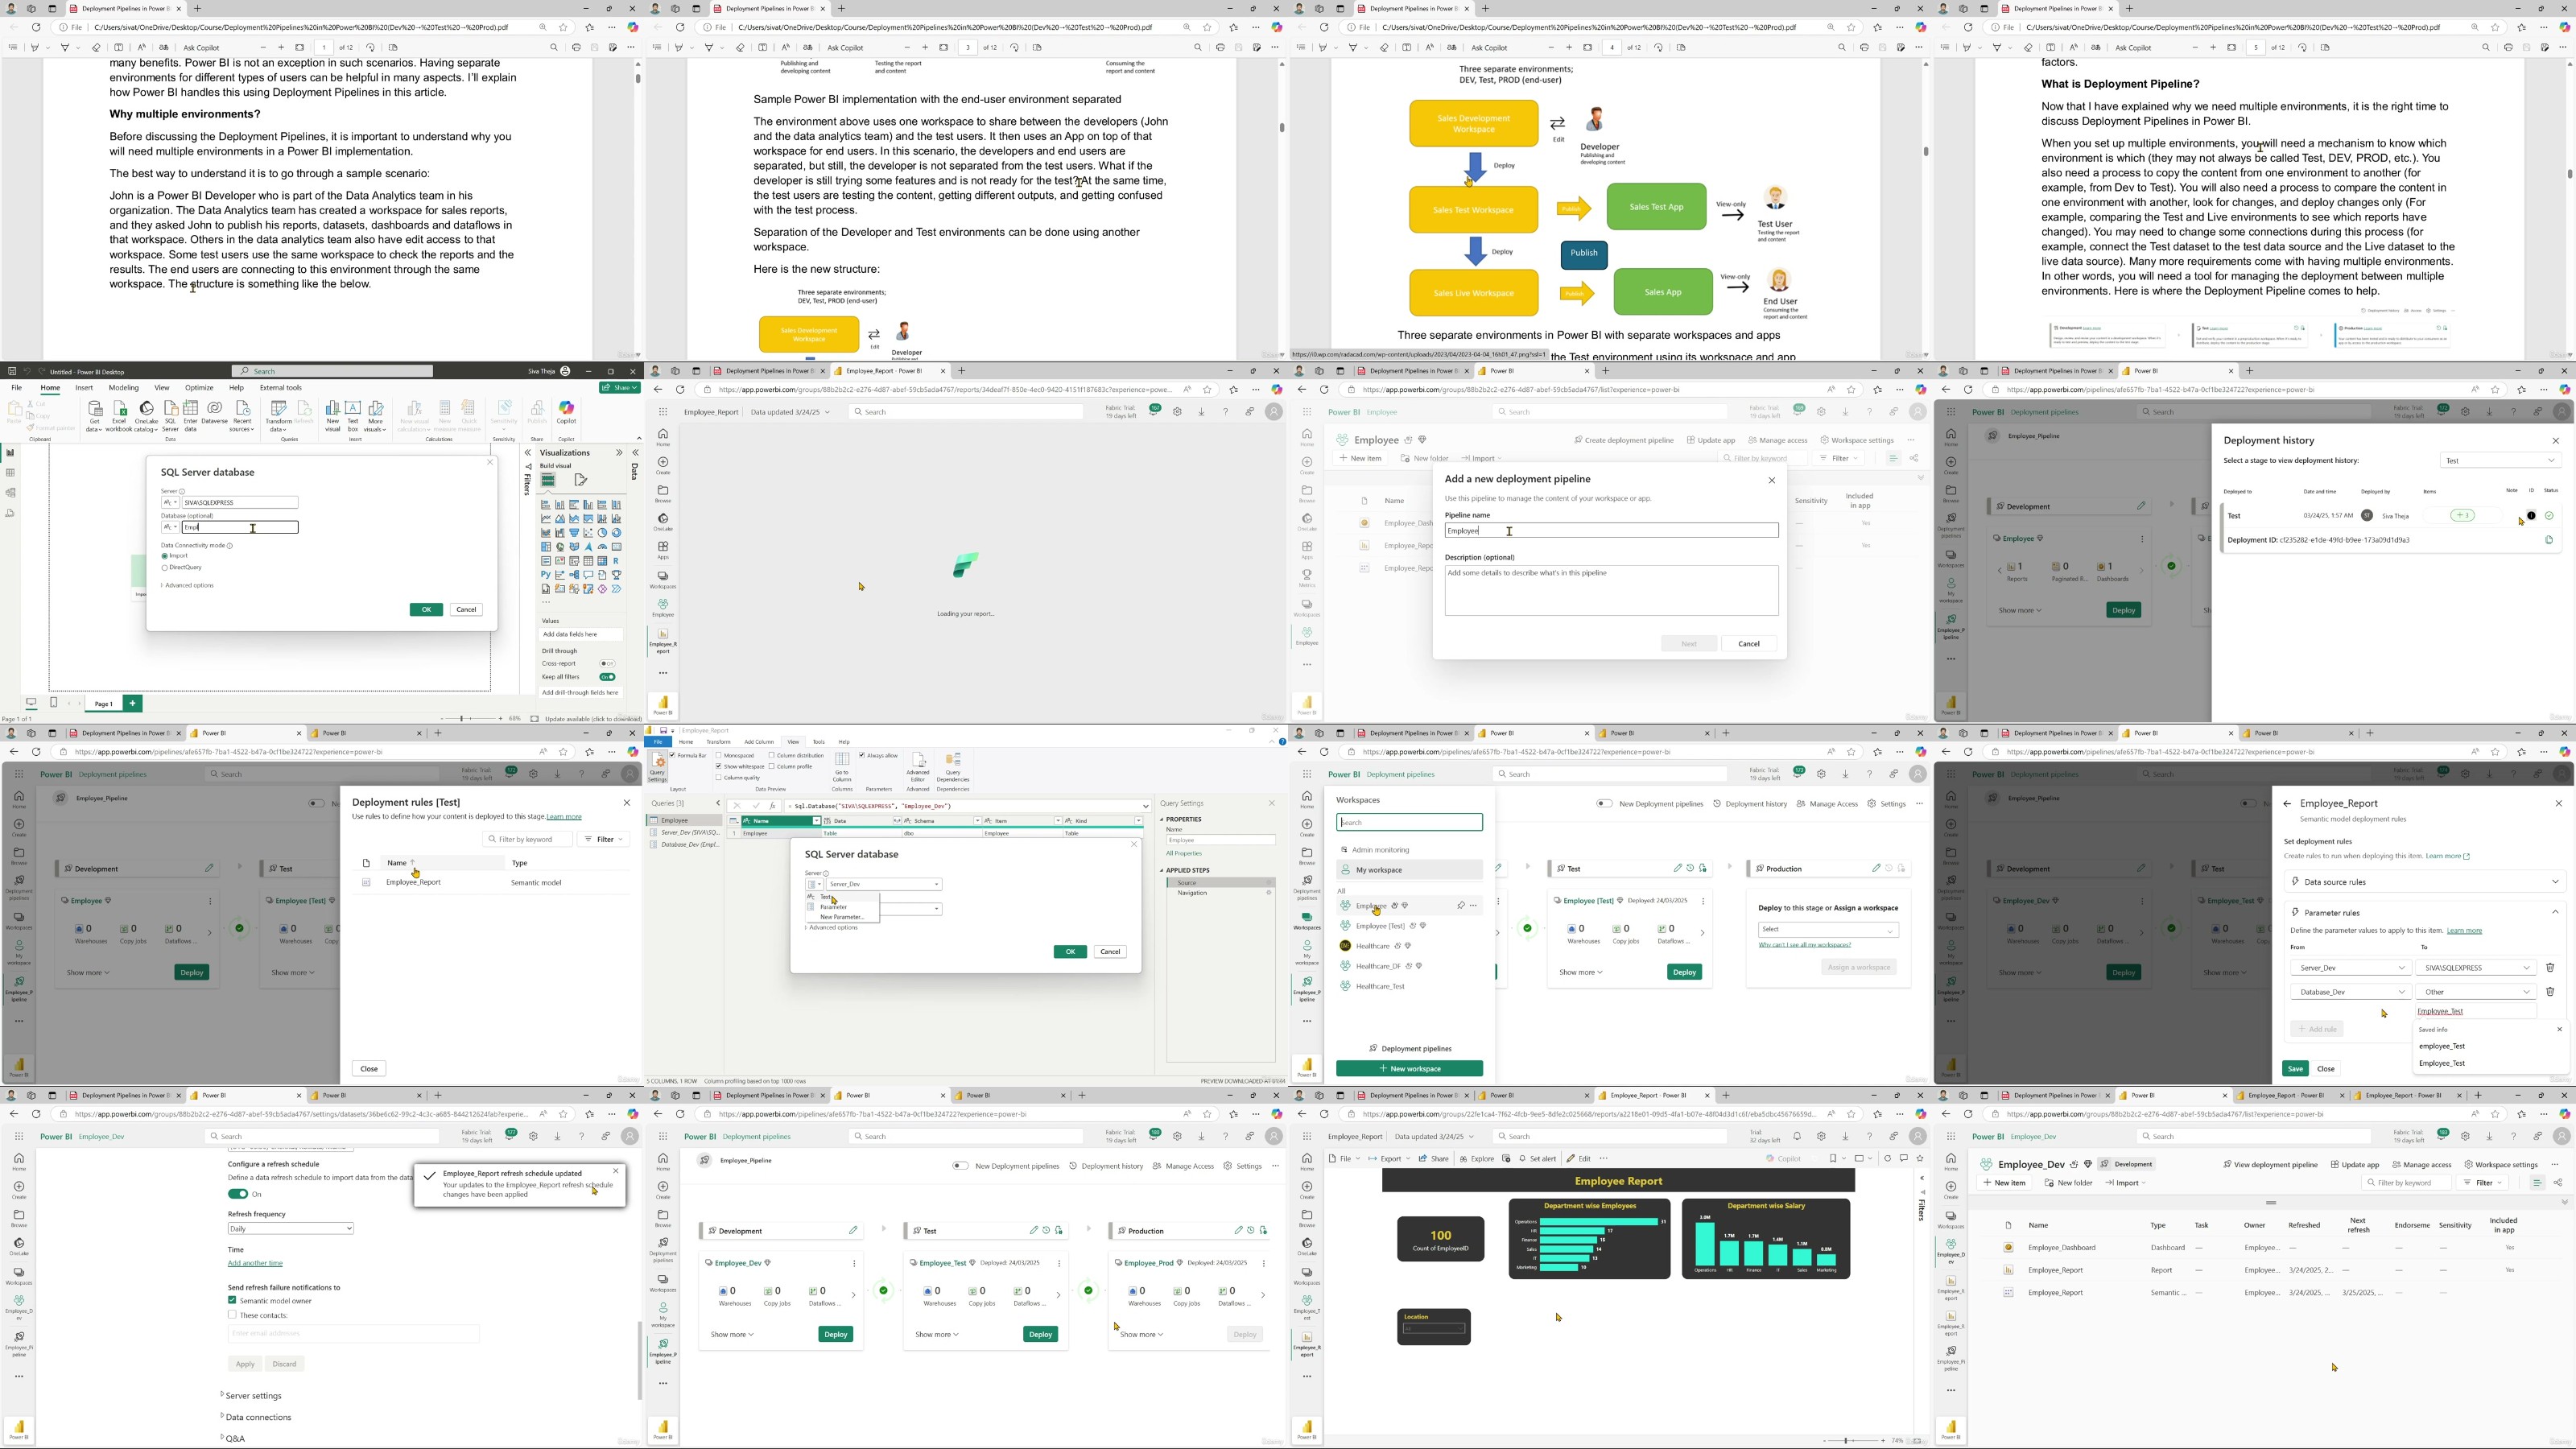Open the Add Column tab in Power Query
Screen dimensions: 2576x1449
759,742
